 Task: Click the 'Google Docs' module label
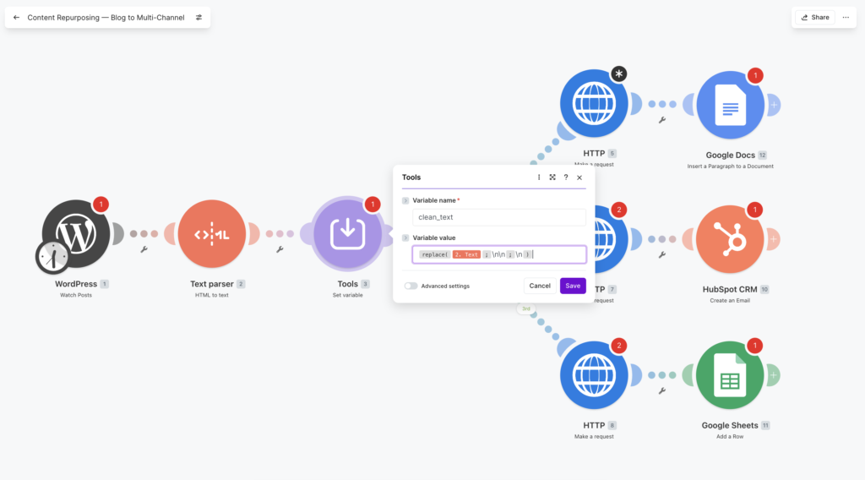(730, 155)
